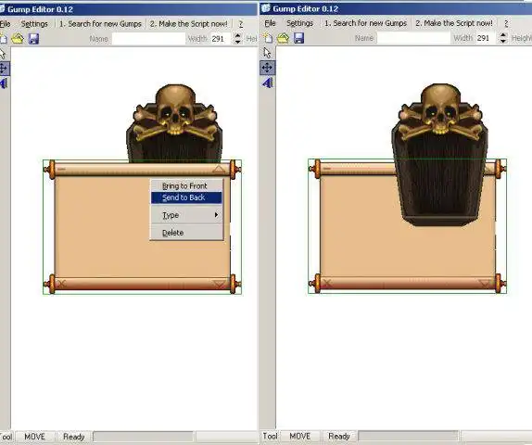The image size is (532, 445).
Task: Click the Width value field in right window
Action: (x=486, y=38)
